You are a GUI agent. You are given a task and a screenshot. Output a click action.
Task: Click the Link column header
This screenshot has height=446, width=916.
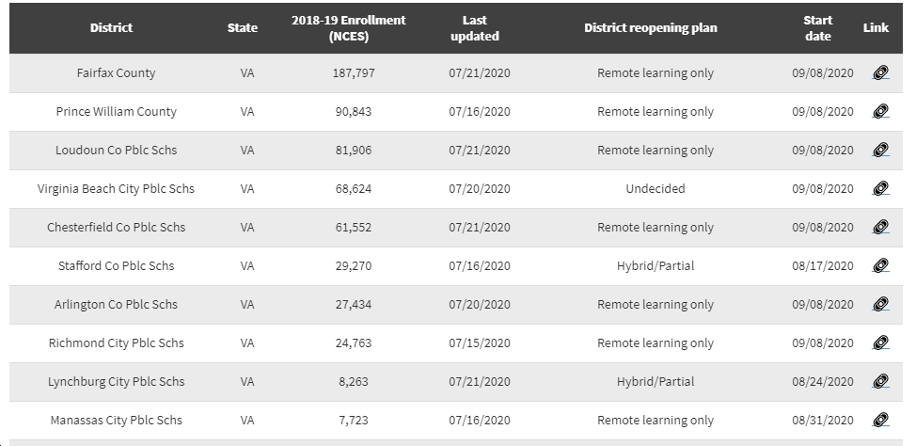point(876,28)
